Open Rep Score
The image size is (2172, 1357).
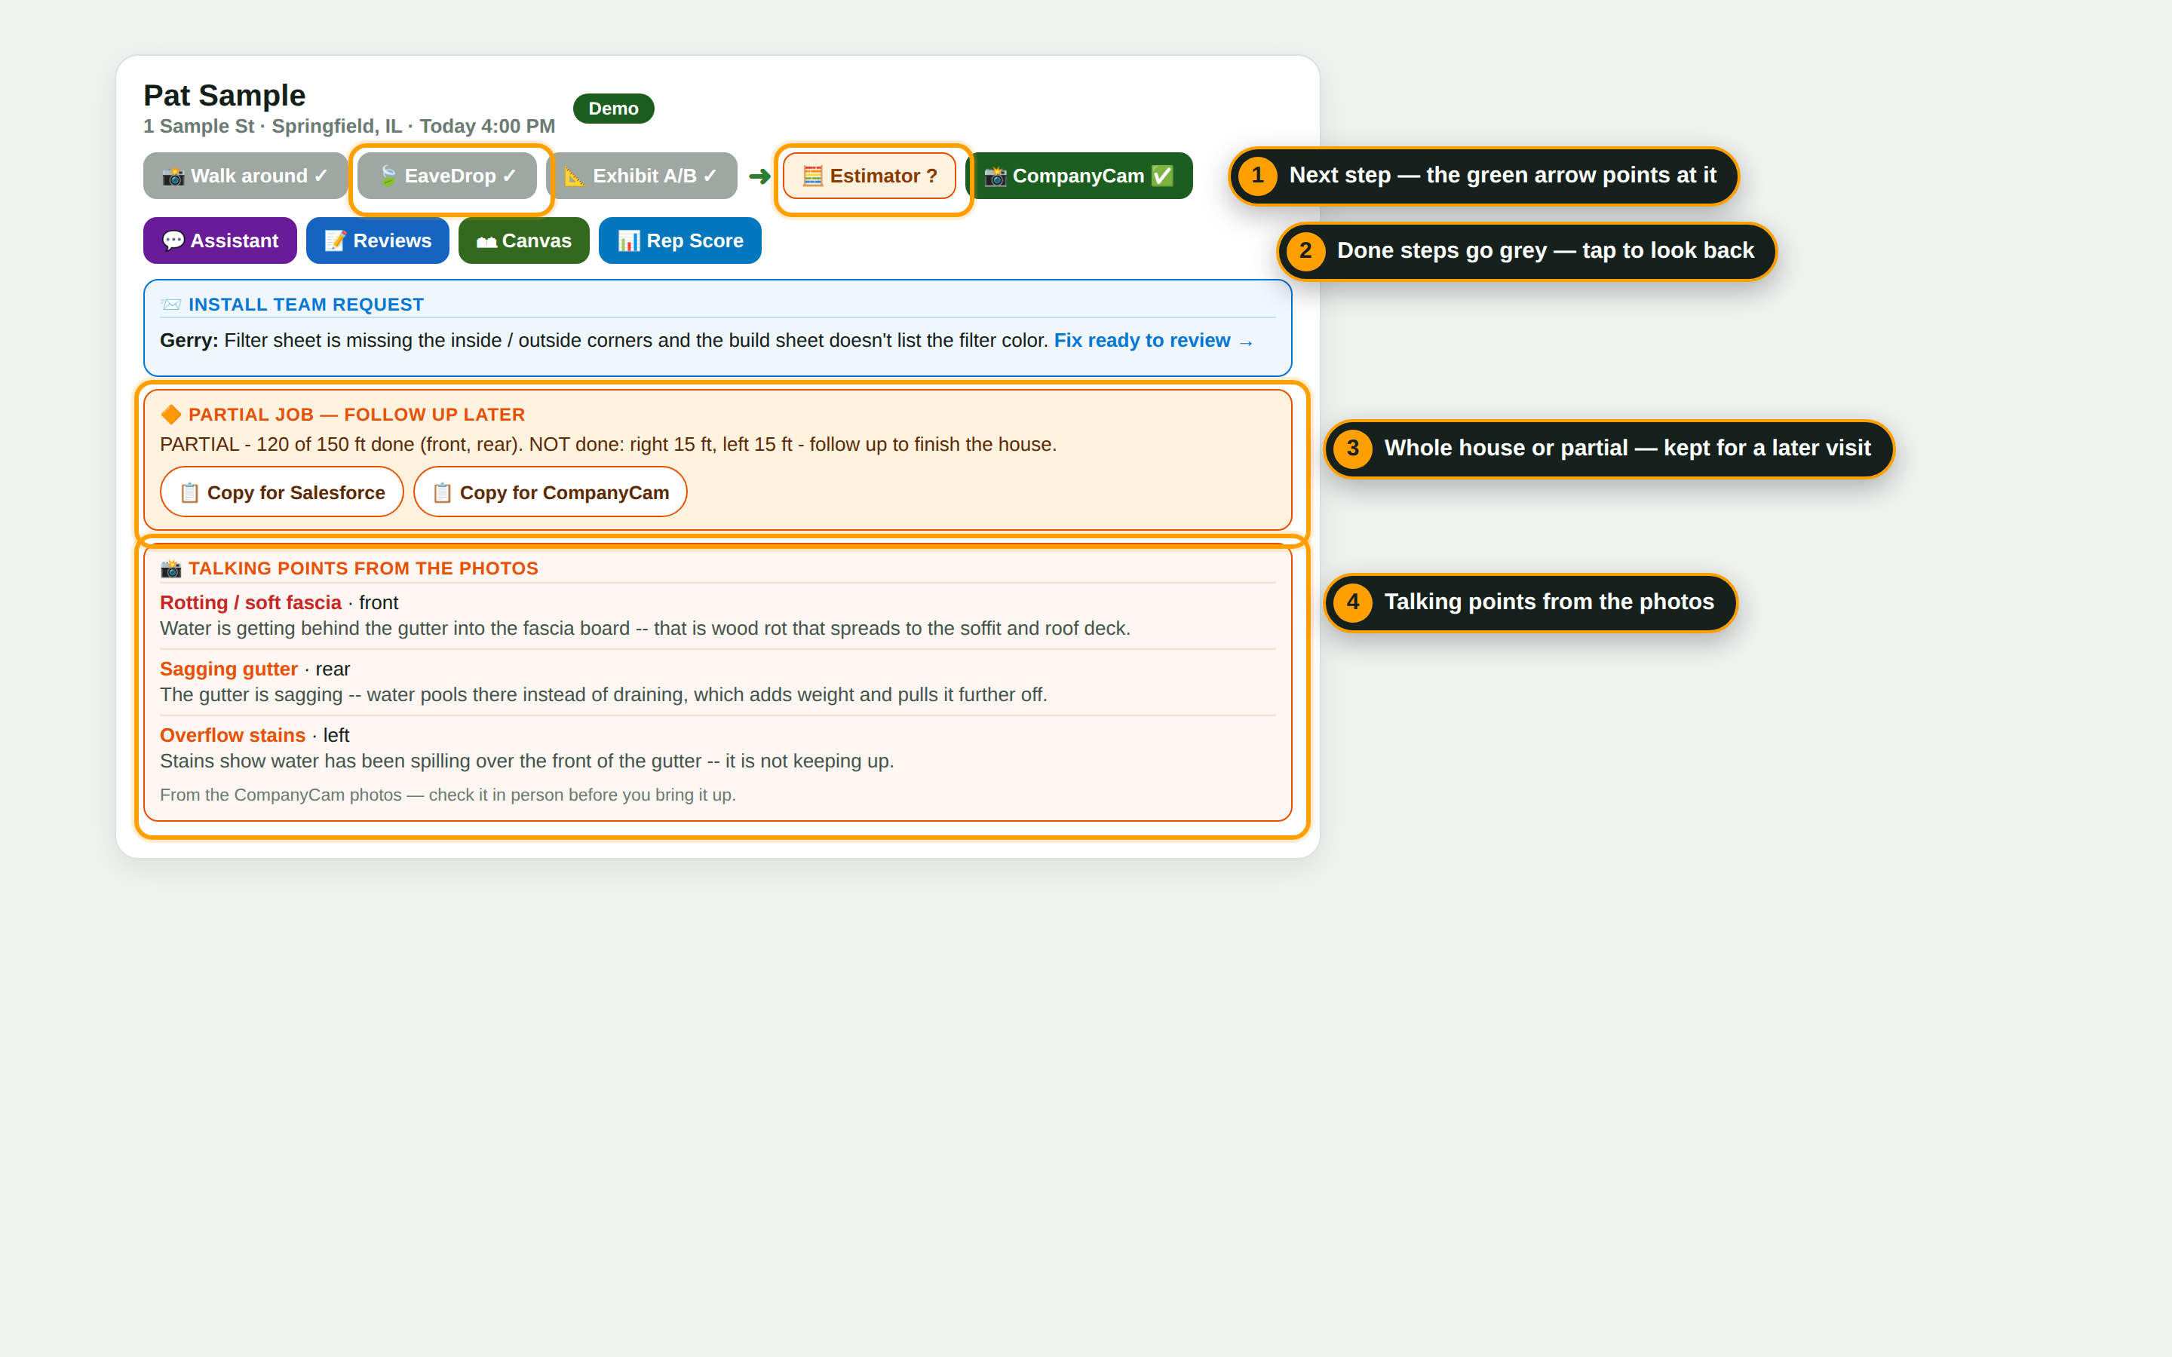coord(680,240)
